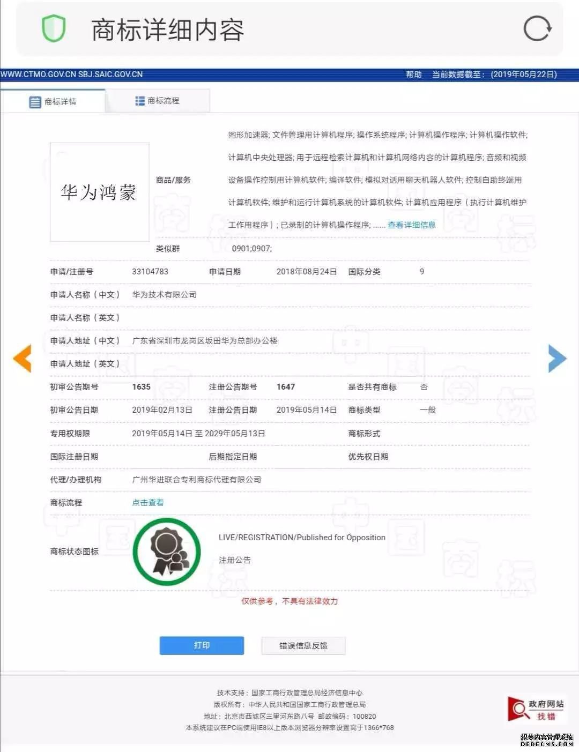Click the green trademark status badge icon
Image resolution: width=579 pixels, height=752 pixels.
pos(167,552)
